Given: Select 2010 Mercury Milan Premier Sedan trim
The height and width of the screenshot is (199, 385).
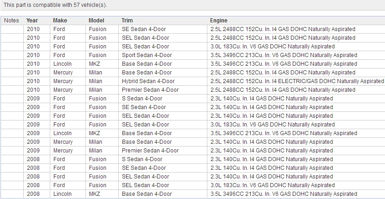Looking at the screenshot, I should pyautogui.click(x=150, y=90).
